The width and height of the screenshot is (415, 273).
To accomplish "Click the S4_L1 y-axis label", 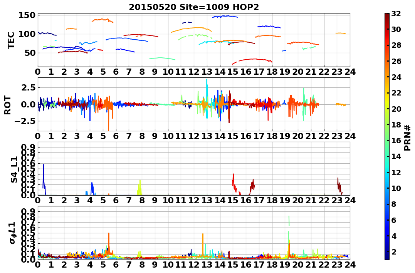I will pyautogui.click(x=14, y=169).
